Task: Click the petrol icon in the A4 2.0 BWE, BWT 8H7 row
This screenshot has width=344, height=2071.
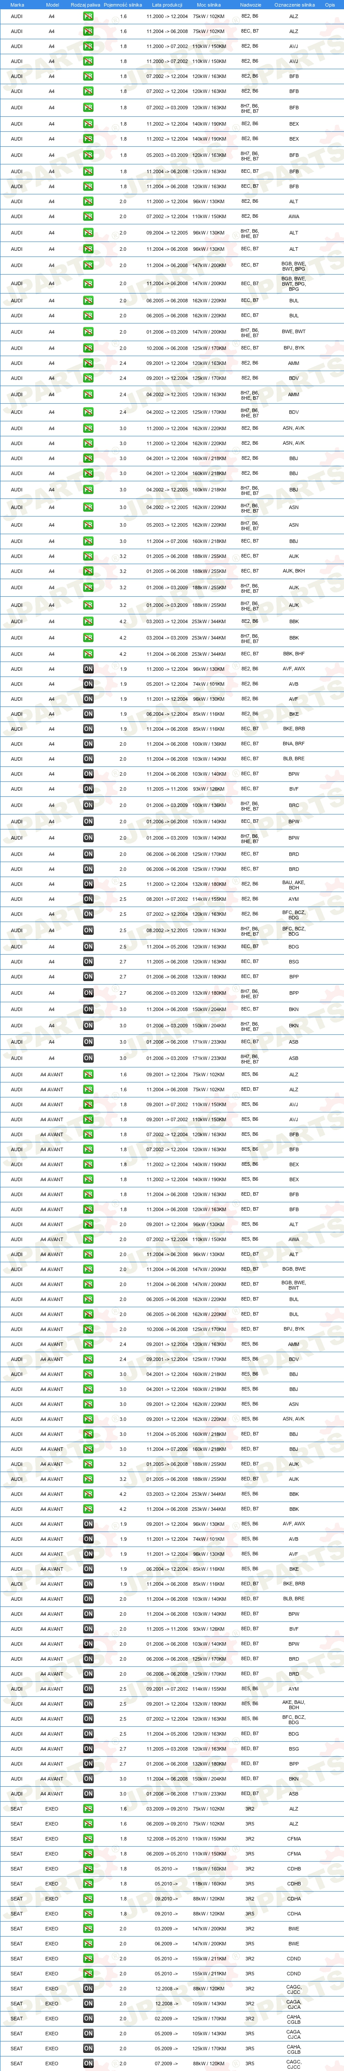Action: [x=88, y=331]
